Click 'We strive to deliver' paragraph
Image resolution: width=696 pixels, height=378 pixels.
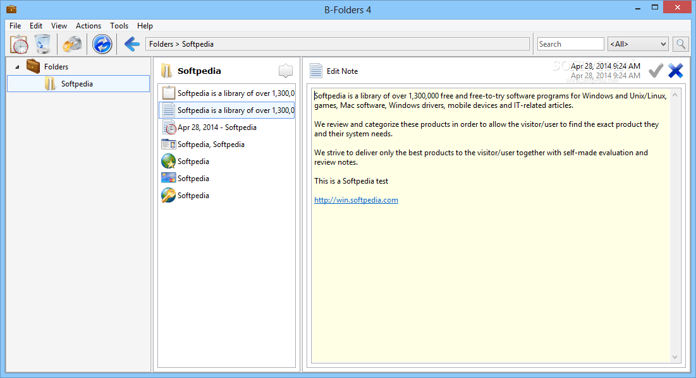(481, 157)
